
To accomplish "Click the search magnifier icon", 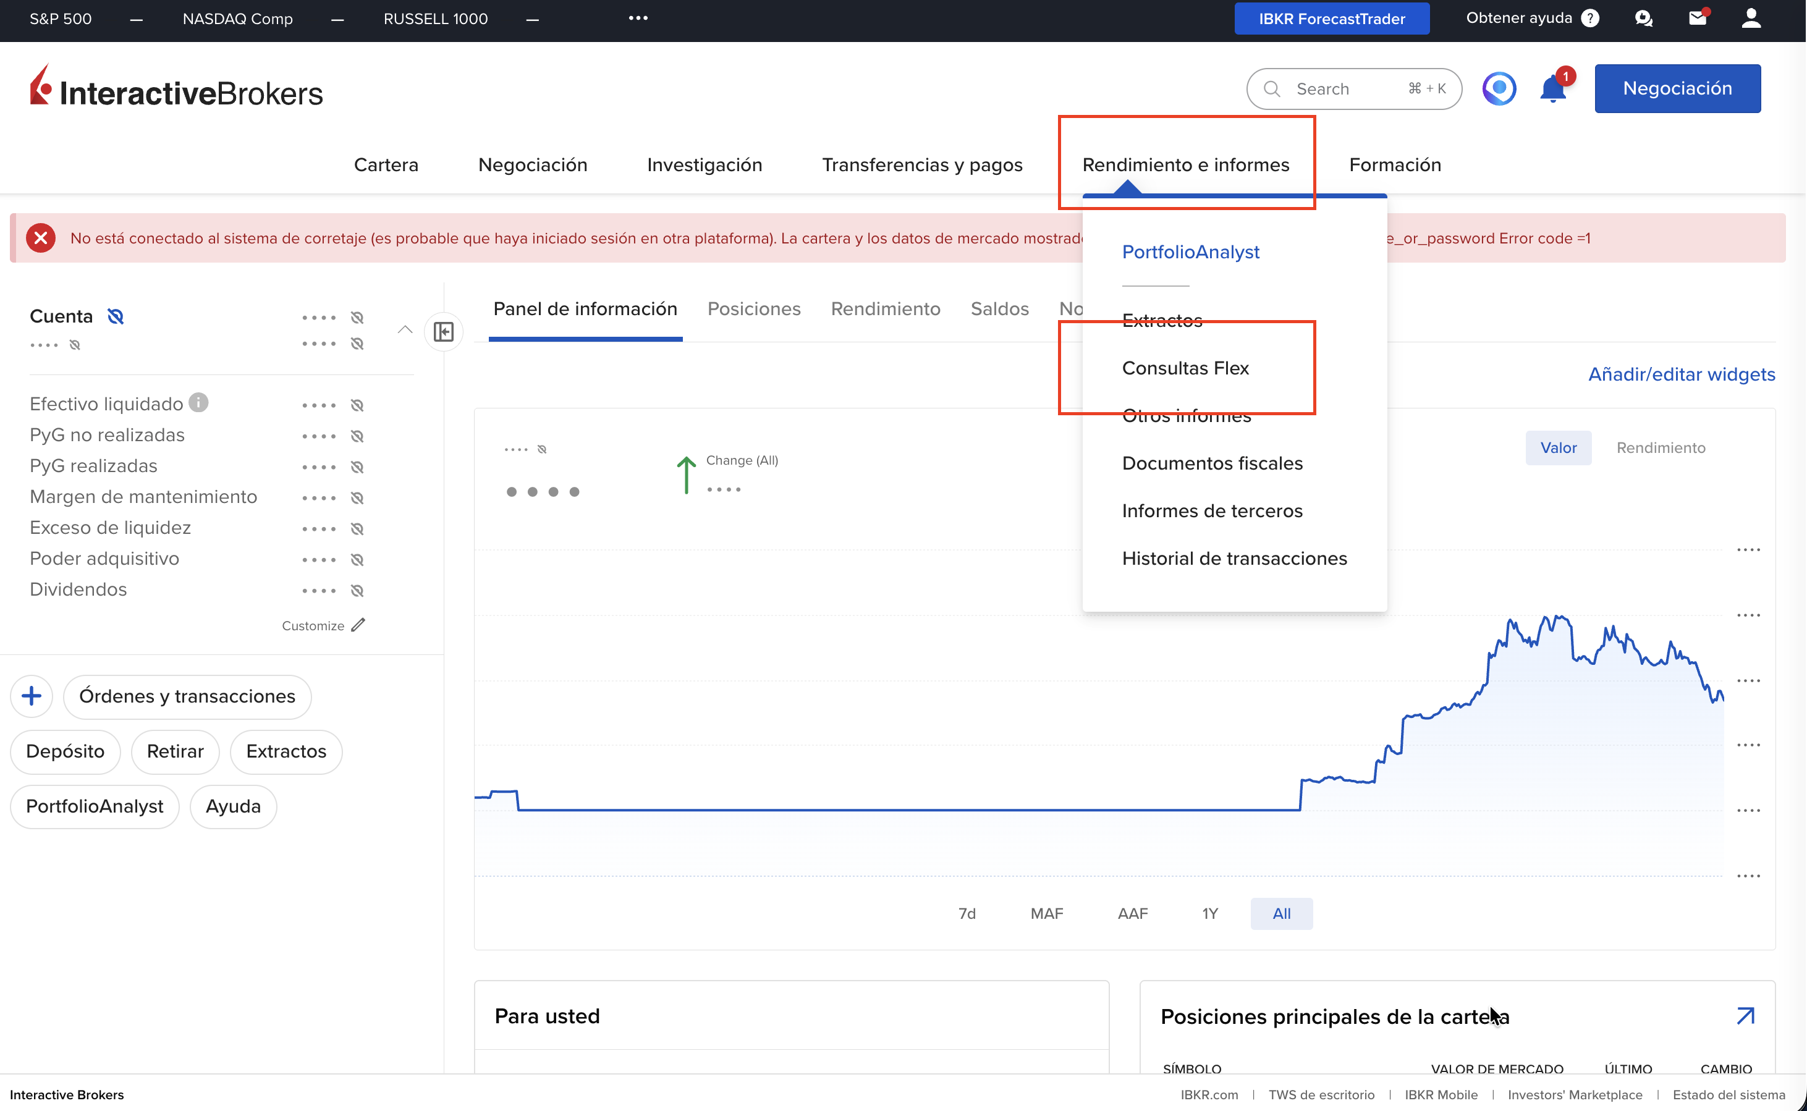I will [x=1272, y=89].
